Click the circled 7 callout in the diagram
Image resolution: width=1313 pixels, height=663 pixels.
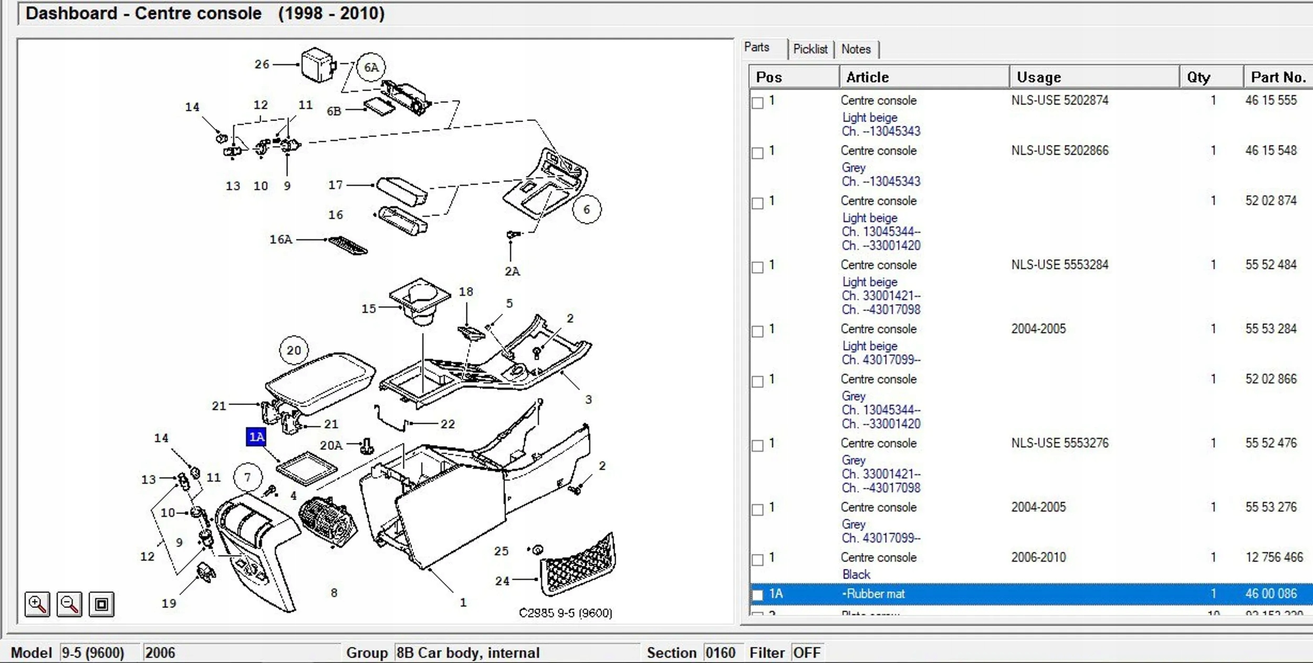[x=248, y=477]
